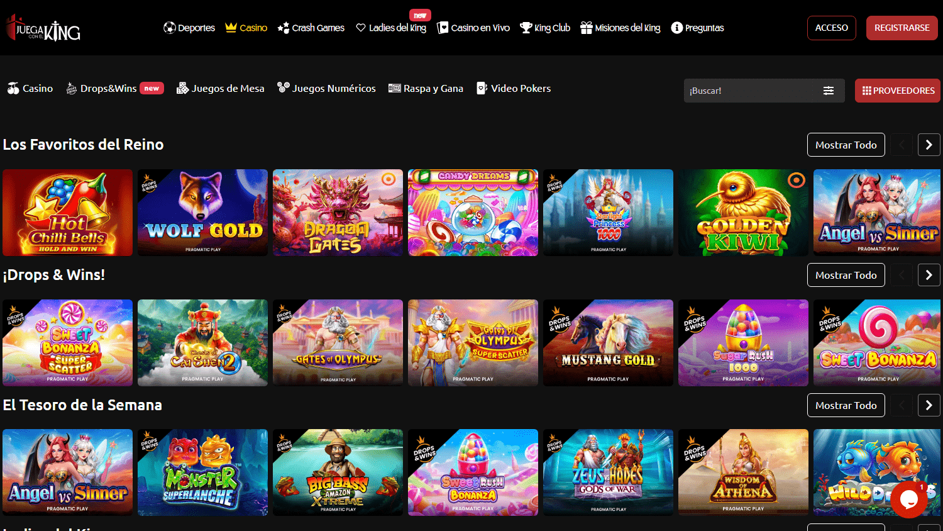Open Monster Superlanche game

pyautogui.click(x=202, y=472)
